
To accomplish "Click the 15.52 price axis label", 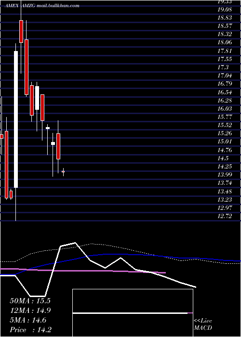I will 225,125.
